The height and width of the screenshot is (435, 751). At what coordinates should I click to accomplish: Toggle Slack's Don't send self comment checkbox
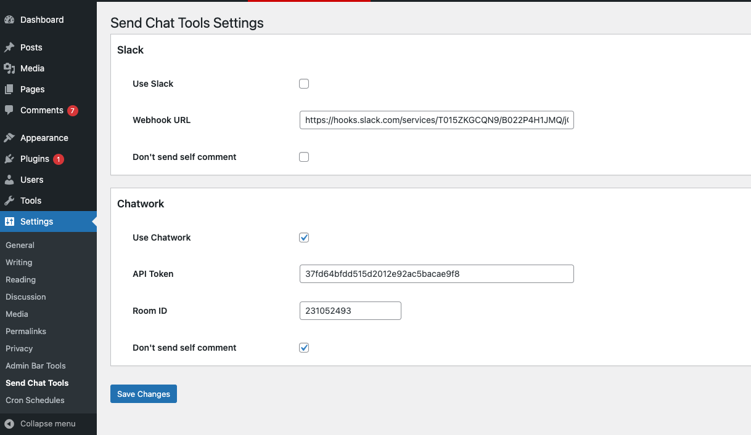tap(304, 157)
